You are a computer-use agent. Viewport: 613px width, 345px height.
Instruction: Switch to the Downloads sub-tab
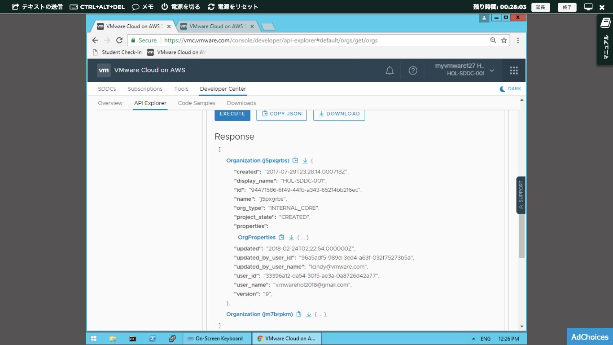(x=241, y=103)
